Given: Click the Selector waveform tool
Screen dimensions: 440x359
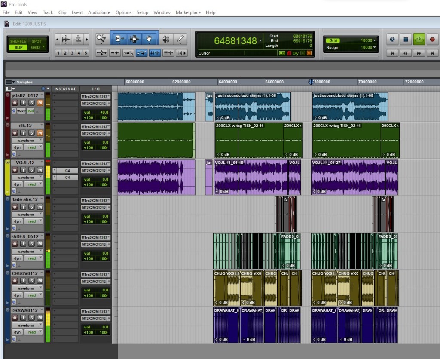Looking at the screenshot, I should pyautogui.click(x=134, y=39).
